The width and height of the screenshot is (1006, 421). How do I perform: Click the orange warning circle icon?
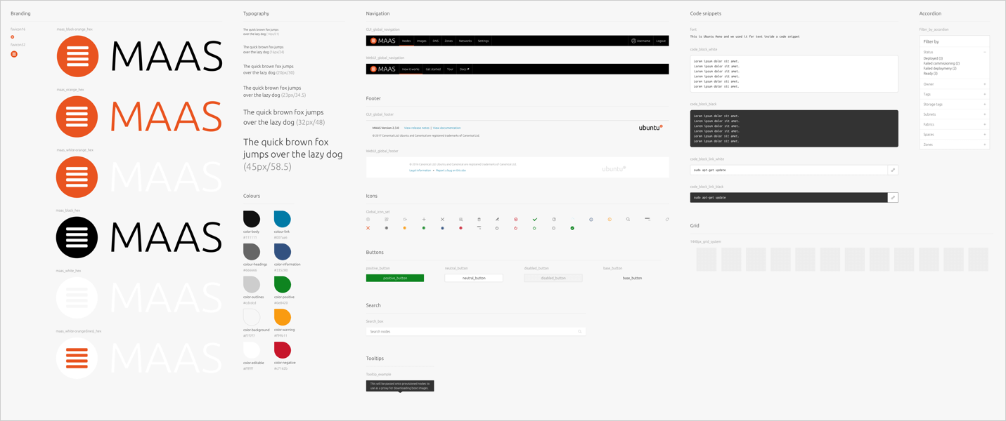(610, 220)
